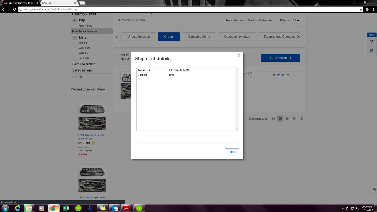Close the Shipment details dialog with X
This screenshot has width=377, height=212.
[x=239, y=55]
